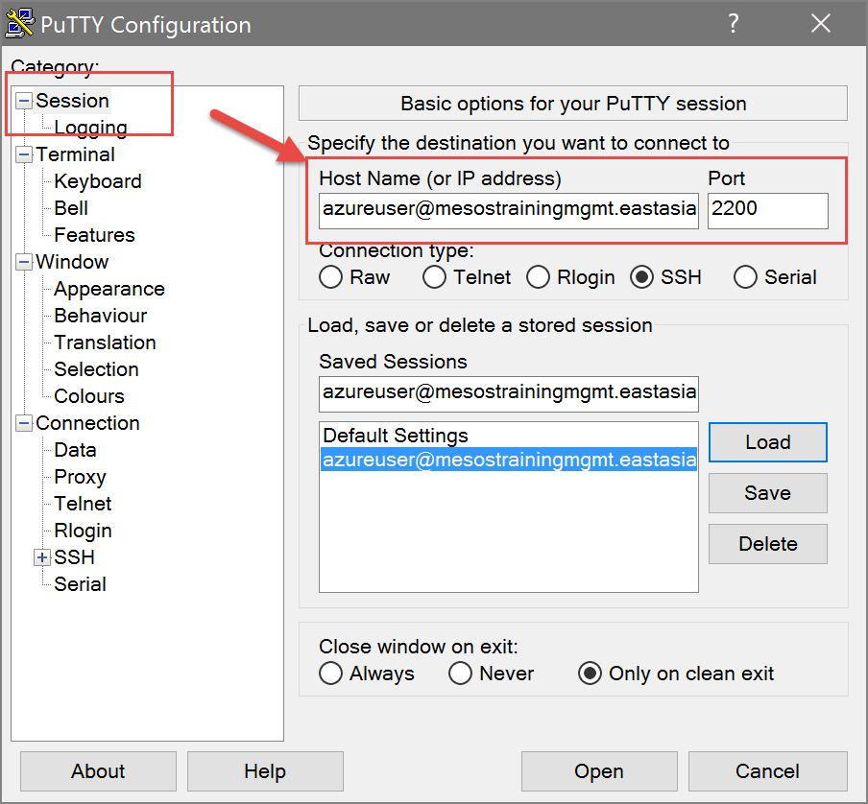Select the SSH connection type
Screen dimensions: 868x804
[641, 277]
